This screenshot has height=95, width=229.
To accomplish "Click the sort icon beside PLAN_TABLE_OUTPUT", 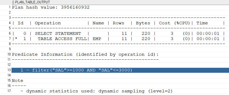I will tap(13, 2).
